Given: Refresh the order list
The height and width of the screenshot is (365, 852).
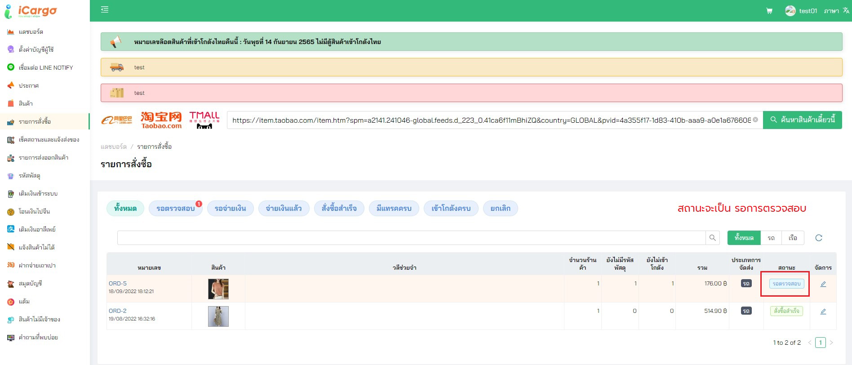Looking at the screenshot, I should point(819,238).
